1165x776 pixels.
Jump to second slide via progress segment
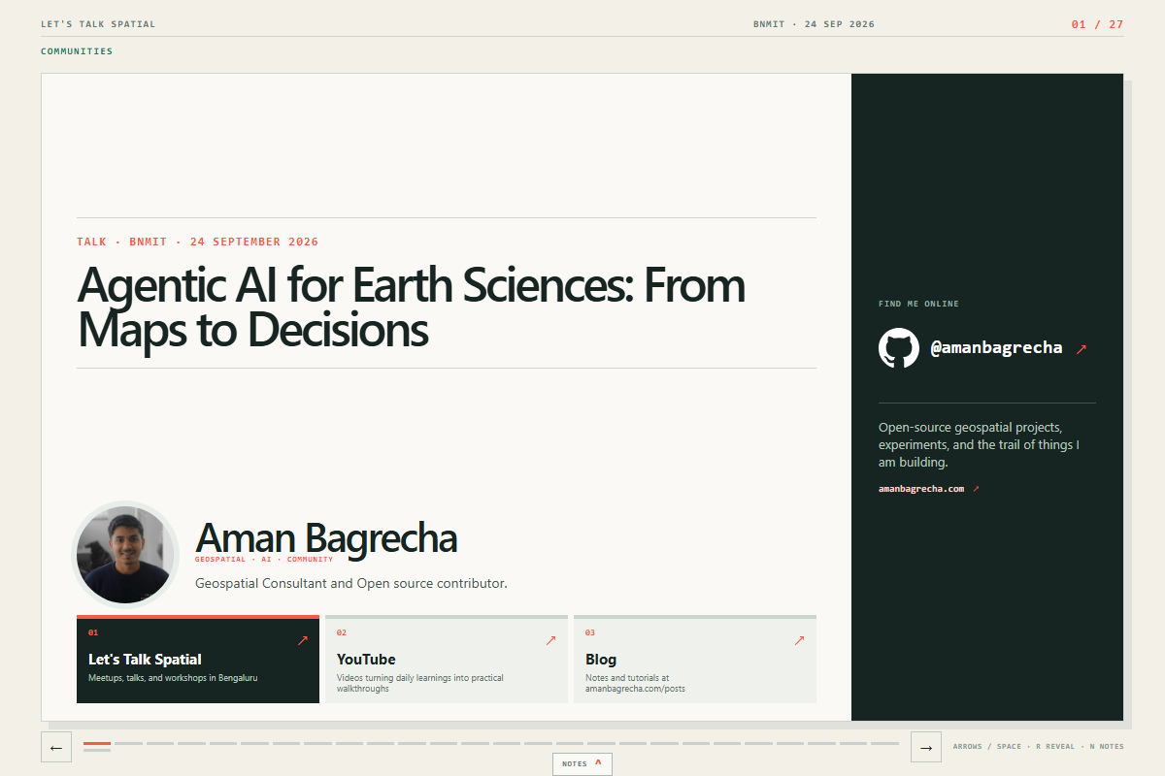point(128,743)
